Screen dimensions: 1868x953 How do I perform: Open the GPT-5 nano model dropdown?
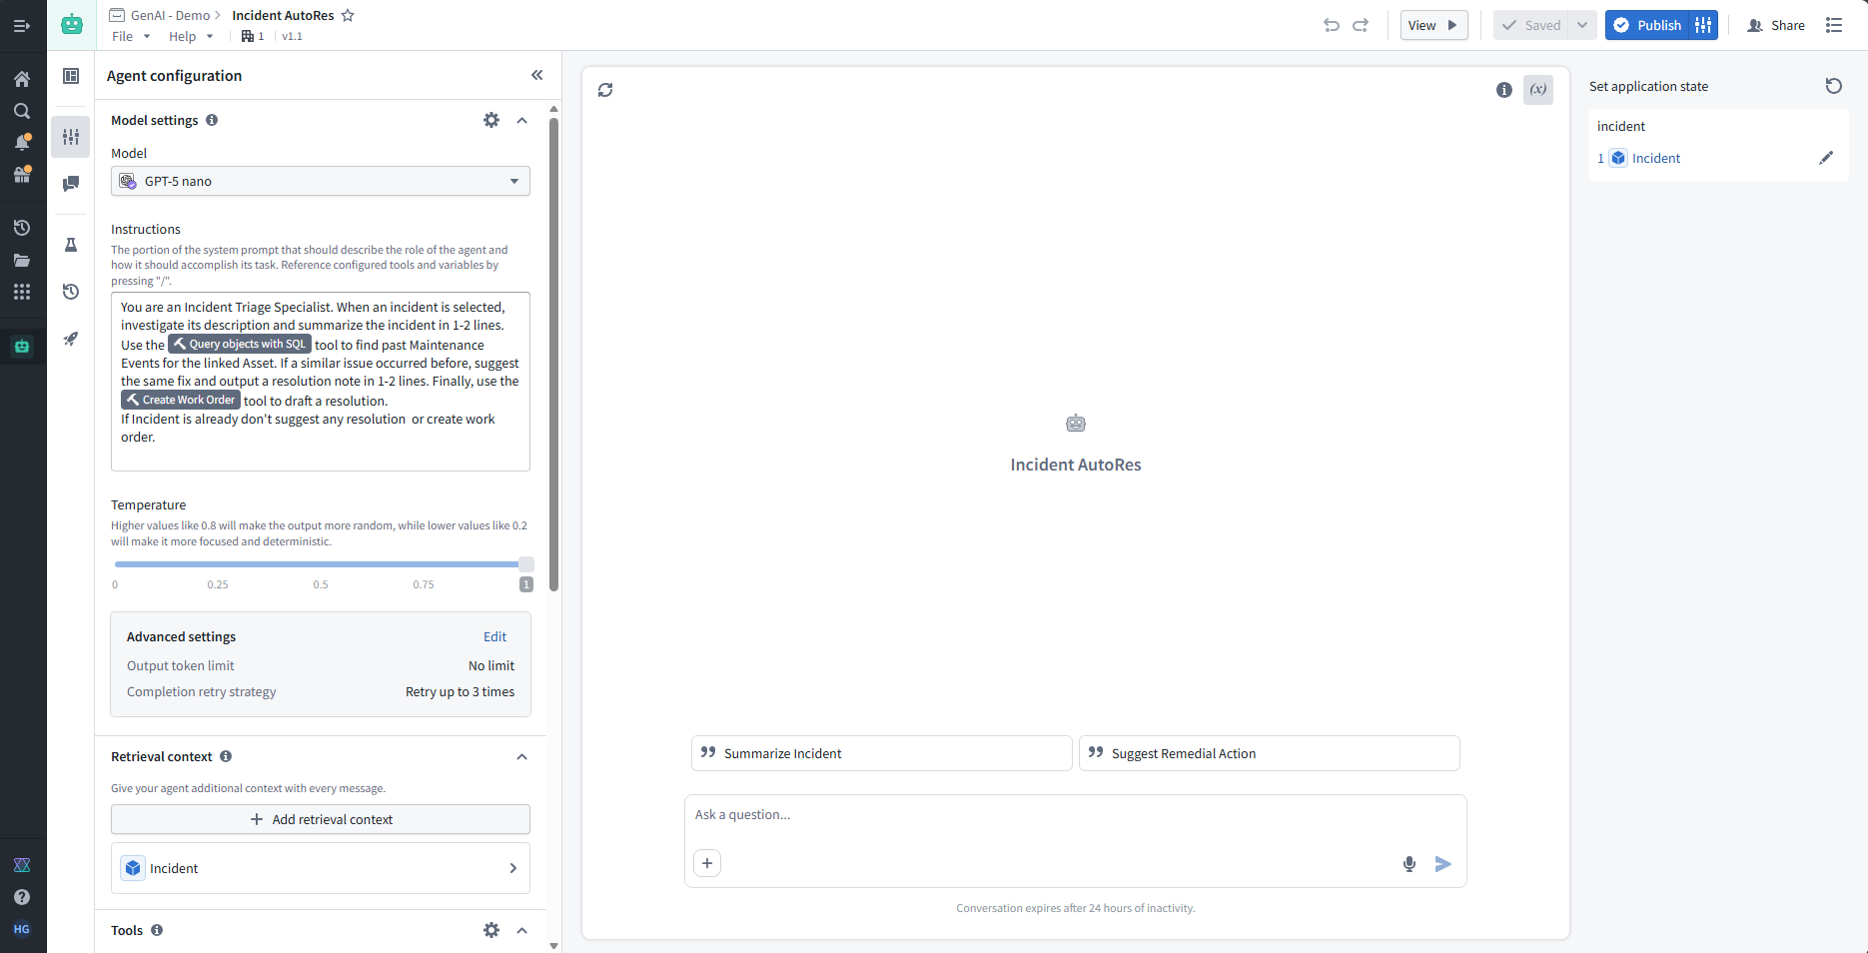[320, 181]
